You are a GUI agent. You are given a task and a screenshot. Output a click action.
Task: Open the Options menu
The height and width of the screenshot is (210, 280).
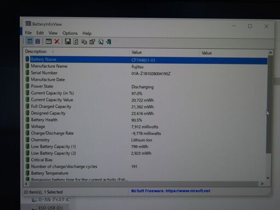pos(70,33)
